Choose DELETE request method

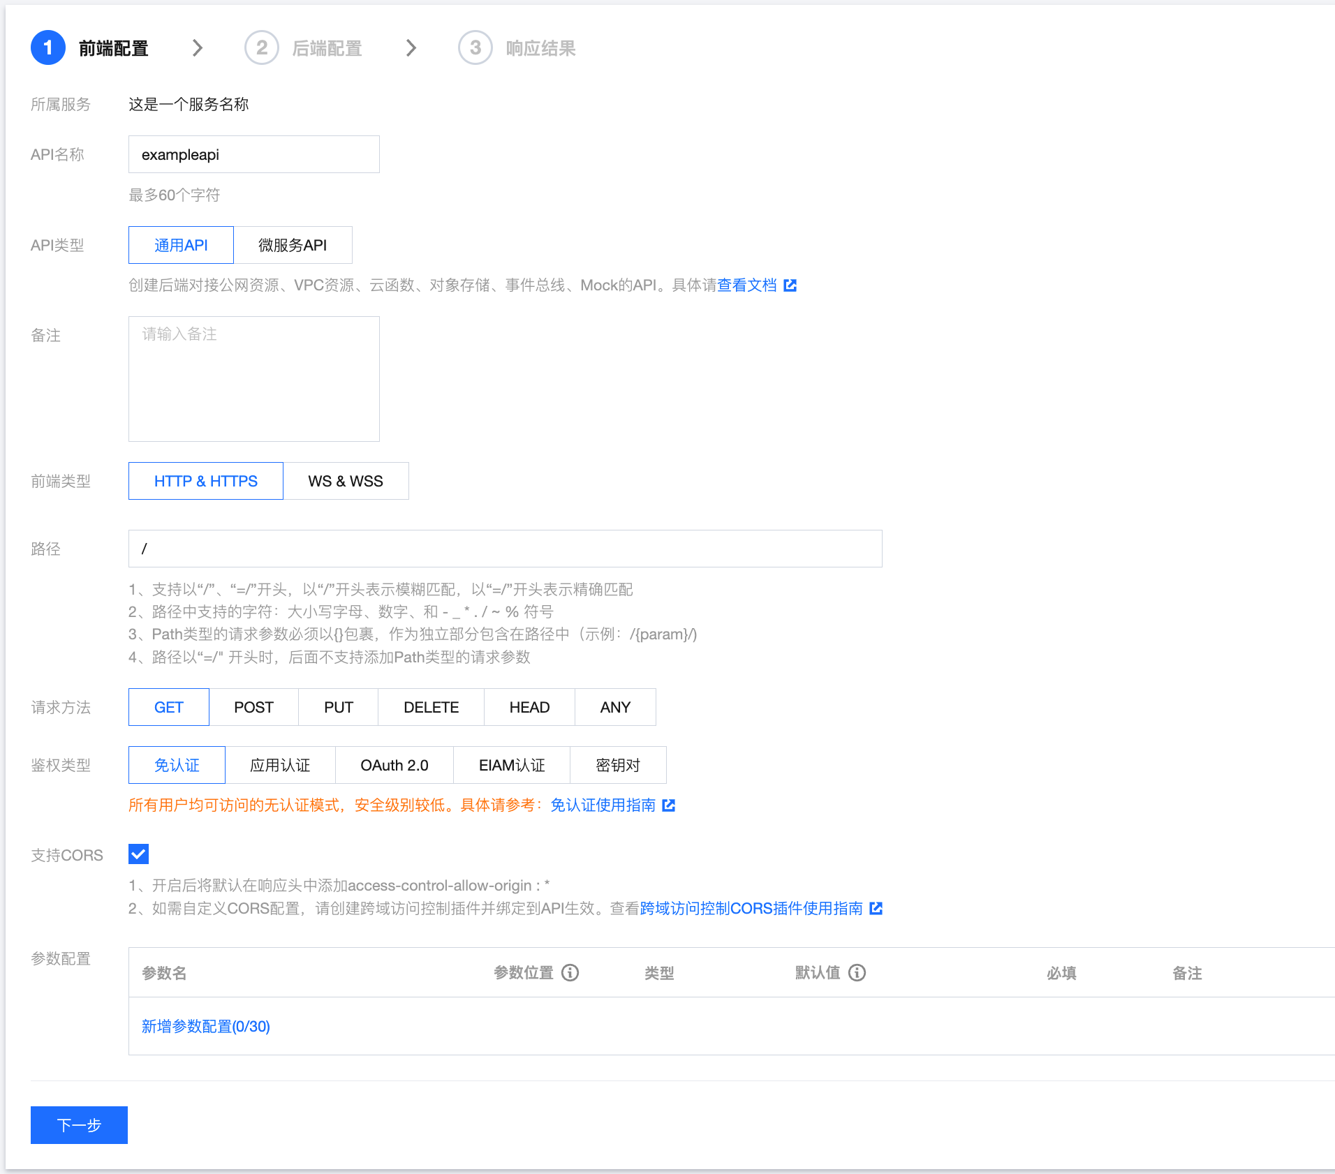[431, 707]
